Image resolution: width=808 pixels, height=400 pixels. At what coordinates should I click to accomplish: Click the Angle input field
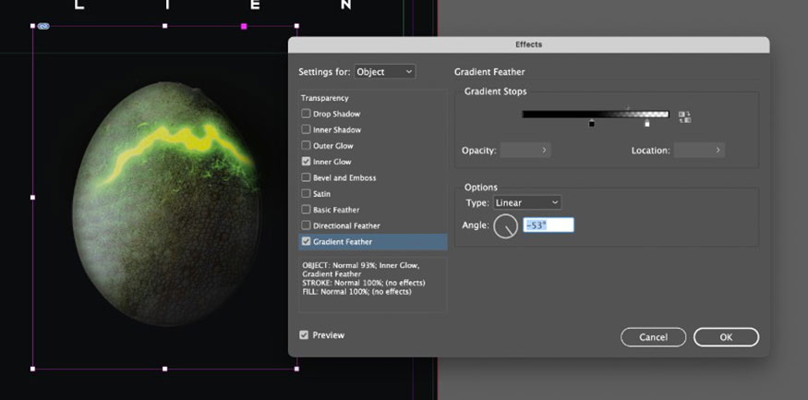point(549,225)
